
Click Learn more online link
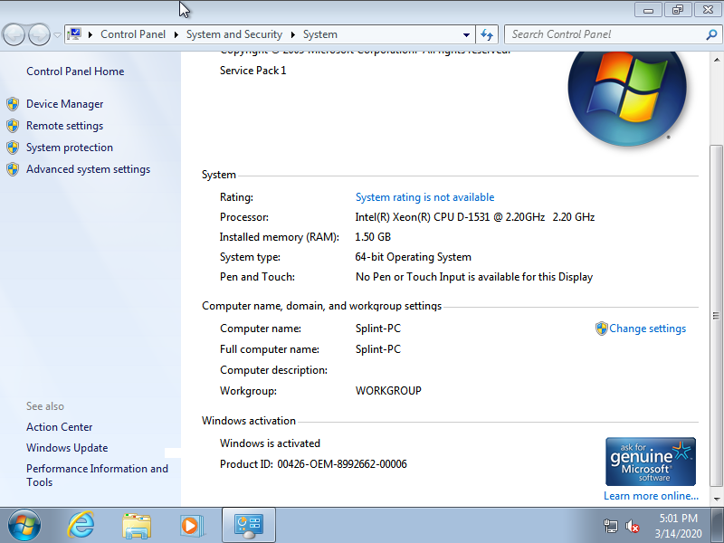[651, 496]
